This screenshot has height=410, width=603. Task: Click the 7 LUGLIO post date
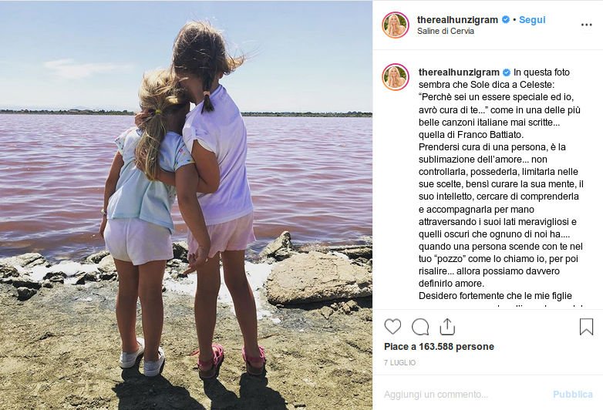click(399, 363)
